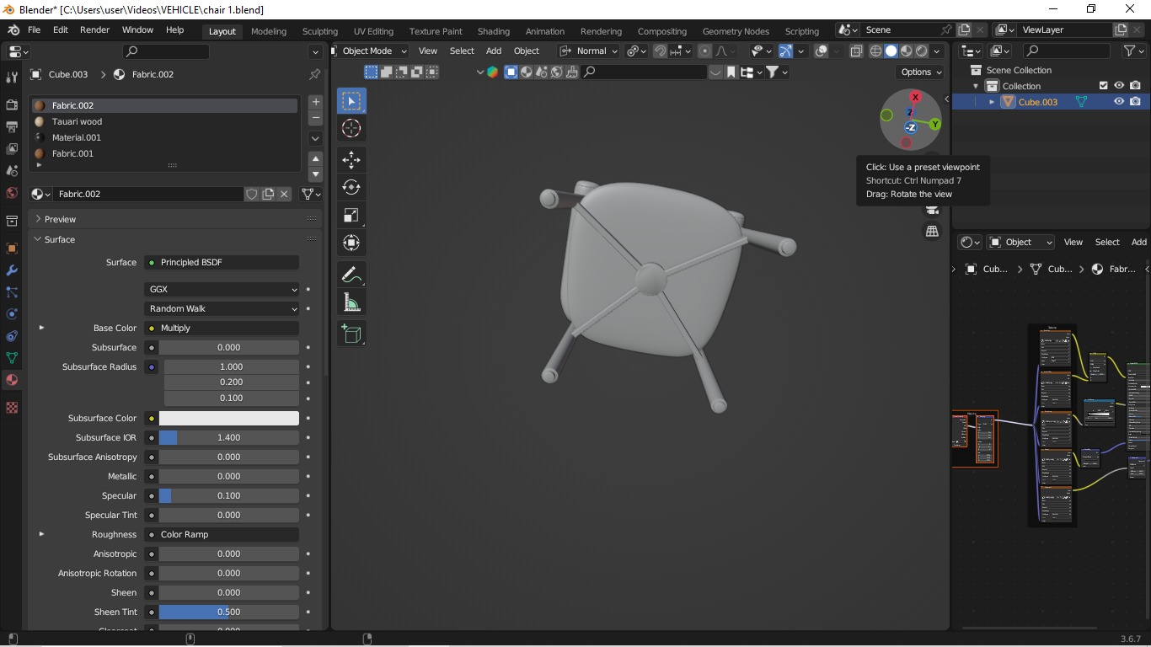1151x647 pixels.
Task: Activate the Move tool in viewport toolbar
Action: (x=351, y=159)
